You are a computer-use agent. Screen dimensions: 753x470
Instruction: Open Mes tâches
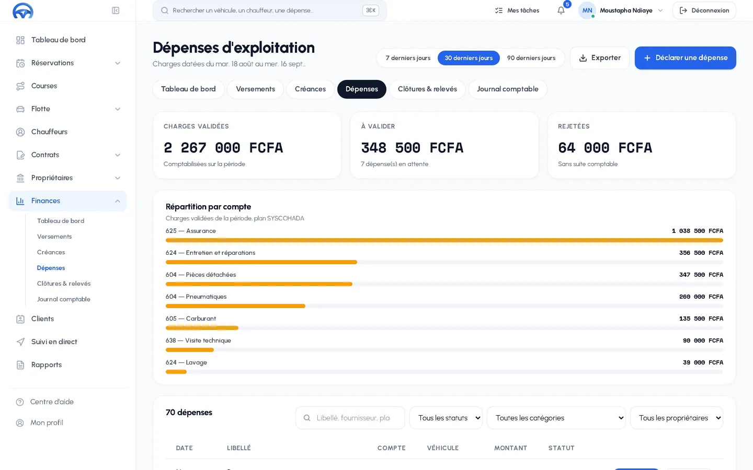click(x=517, y=10)
